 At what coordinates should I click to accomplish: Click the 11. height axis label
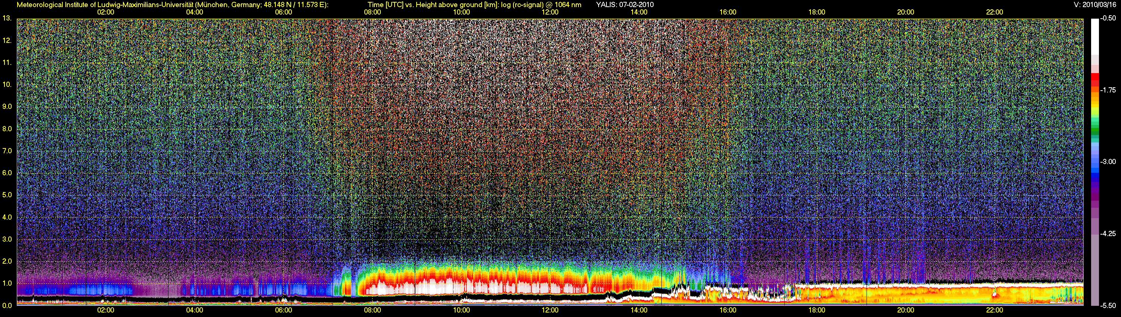pyautogui.click(x=7, y=63)
